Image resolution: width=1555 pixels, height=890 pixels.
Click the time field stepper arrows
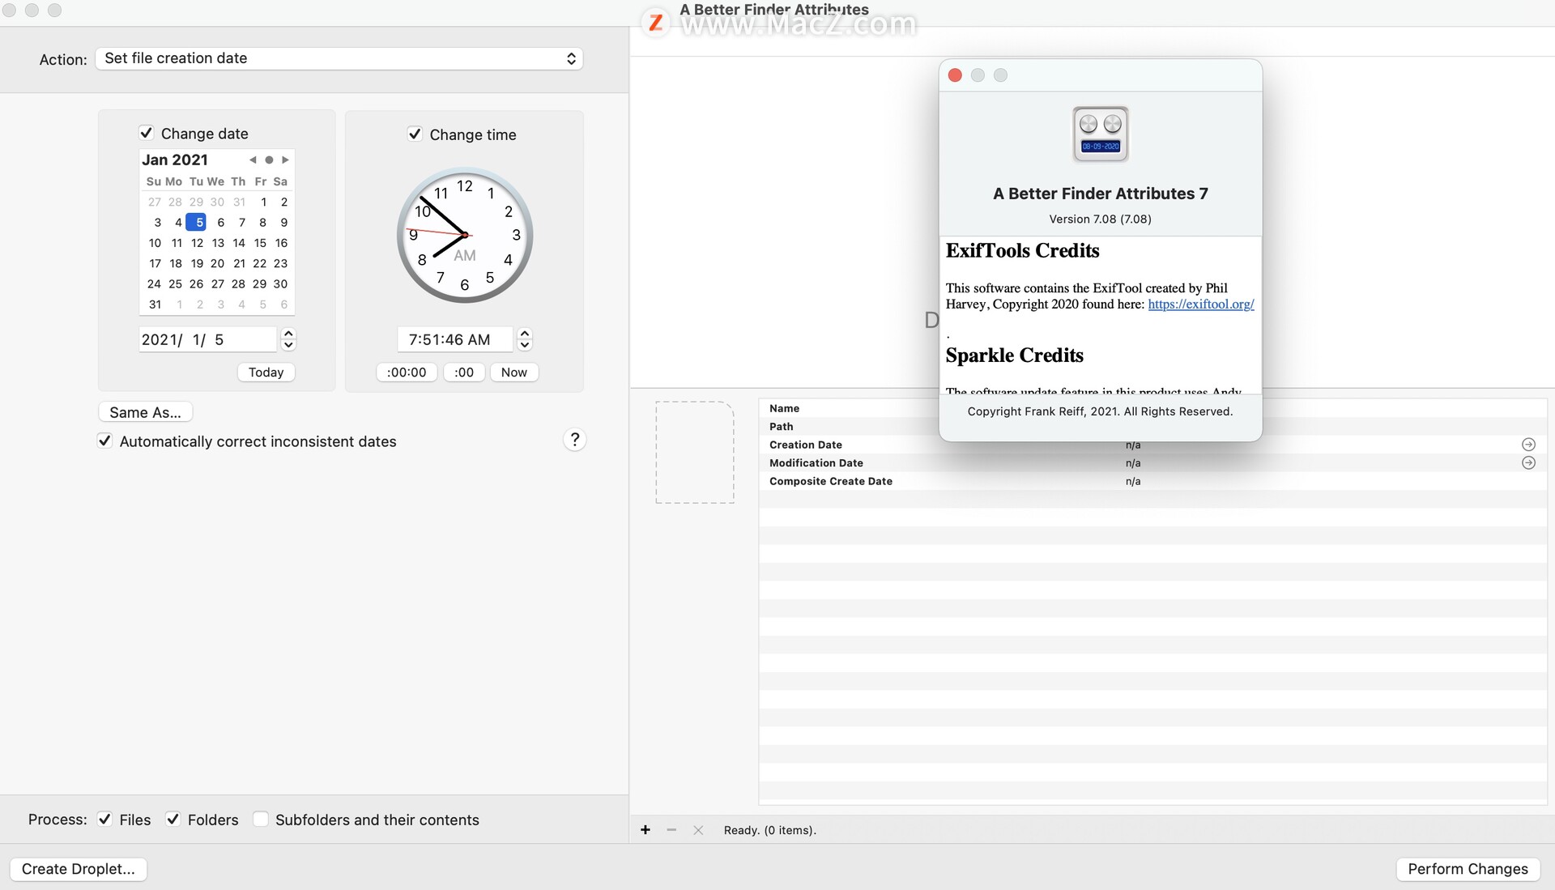click(525, 339)
